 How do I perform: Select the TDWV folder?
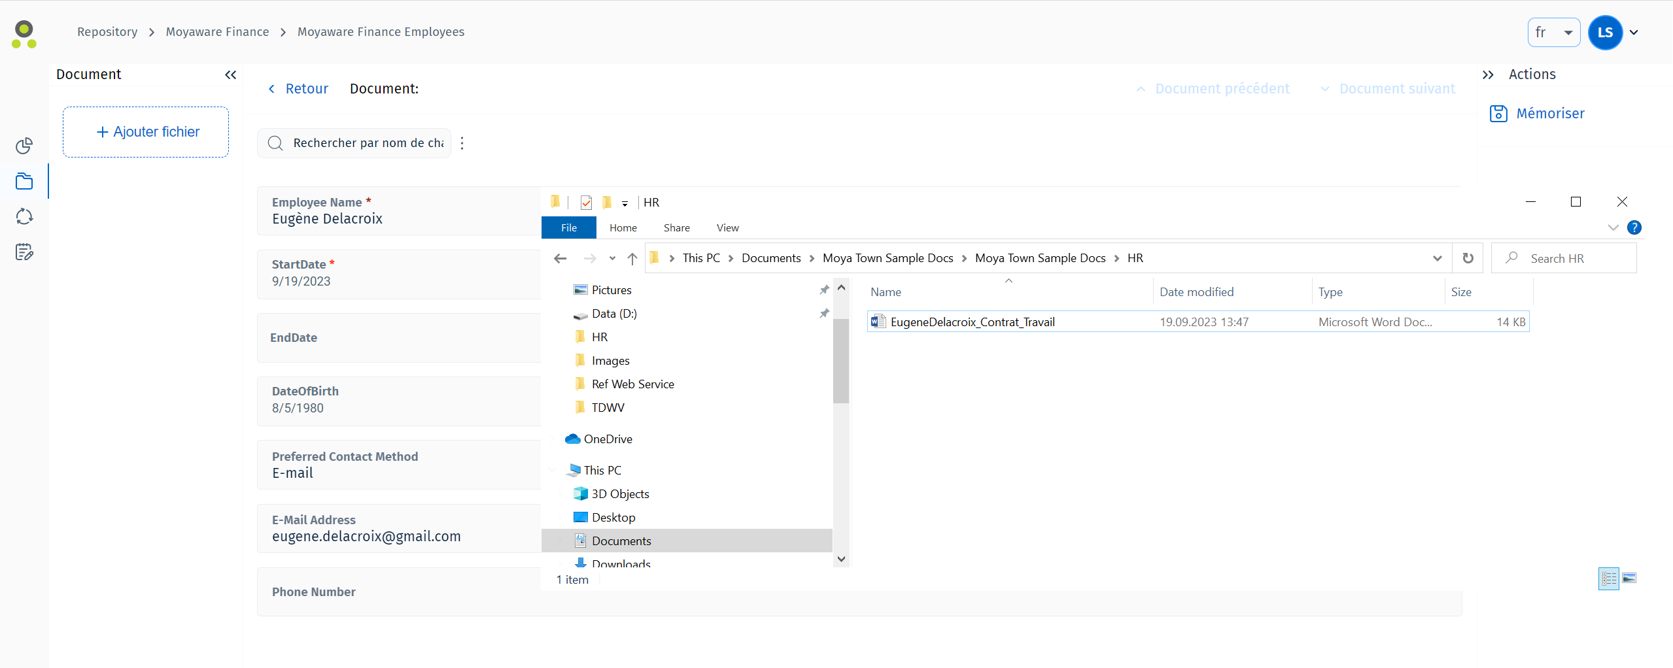coord(599,407)
